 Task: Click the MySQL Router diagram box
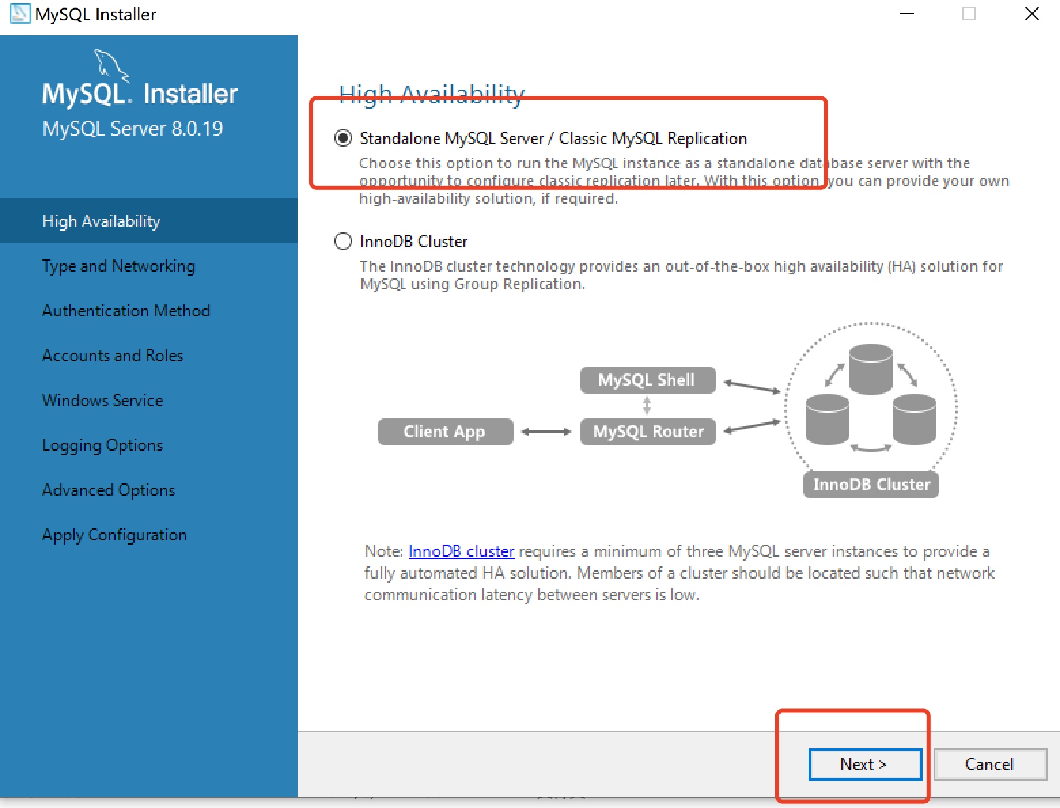[x=648, y=432]
